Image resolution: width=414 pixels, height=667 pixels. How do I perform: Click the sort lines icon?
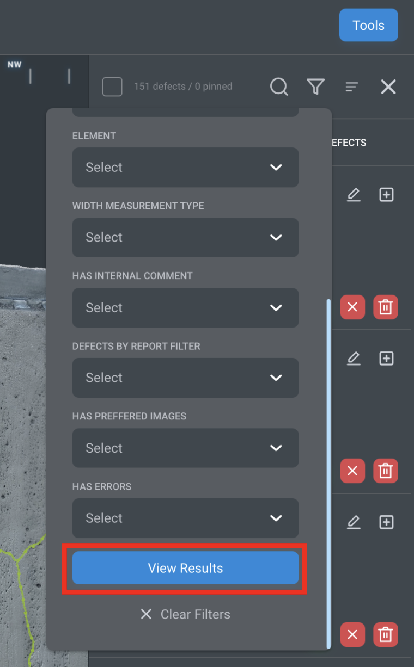tap(352, 87)
